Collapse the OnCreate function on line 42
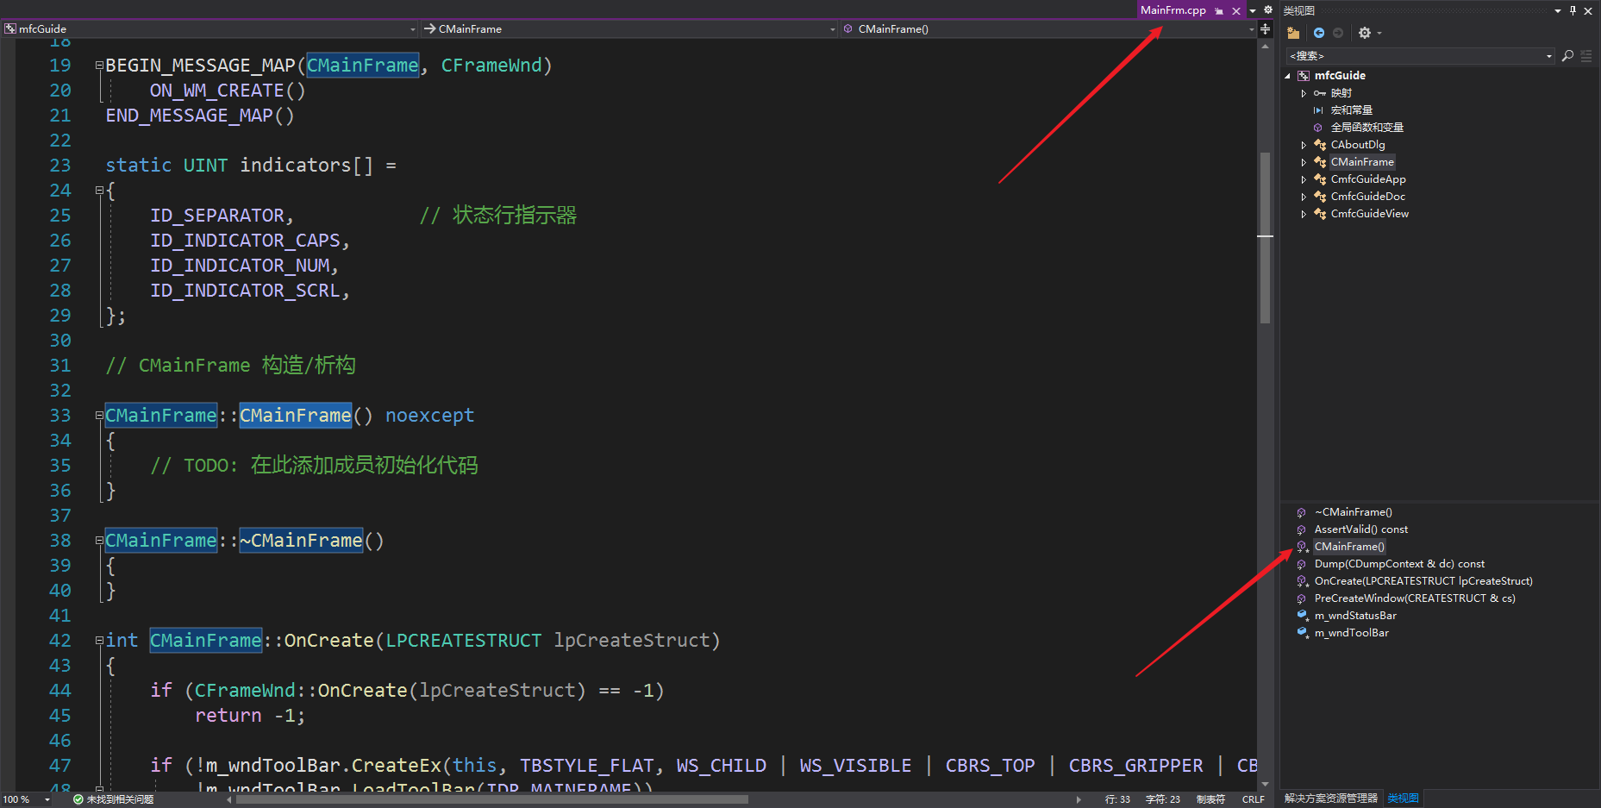The height and width of the screenshot is (808, 1601). 99,641
